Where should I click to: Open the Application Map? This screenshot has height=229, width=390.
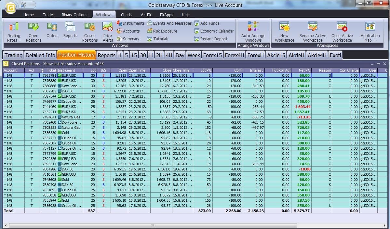(x=370, y=32)
